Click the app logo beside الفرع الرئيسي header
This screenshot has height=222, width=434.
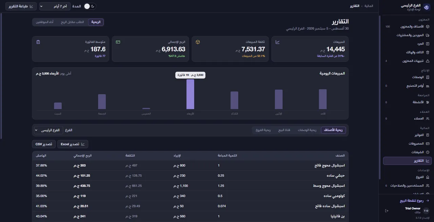427,7
